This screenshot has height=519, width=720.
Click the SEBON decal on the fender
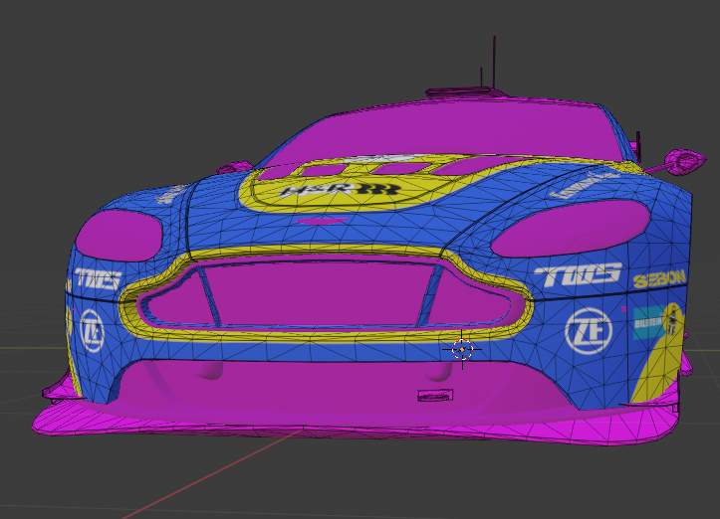pyautogui.click(x=659, y=278)
